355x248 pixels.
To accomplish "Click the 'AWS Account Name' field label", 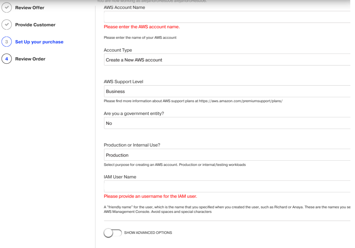I will pos(124,8).
